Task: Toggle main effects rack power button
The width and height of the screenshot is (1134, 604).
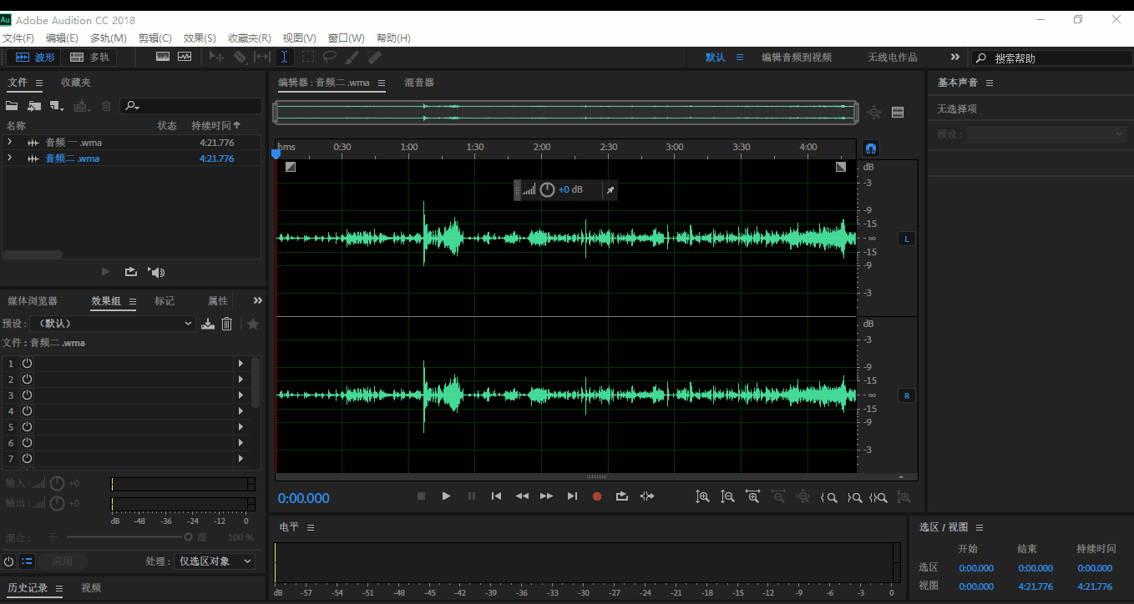Action: pos(9,561)
